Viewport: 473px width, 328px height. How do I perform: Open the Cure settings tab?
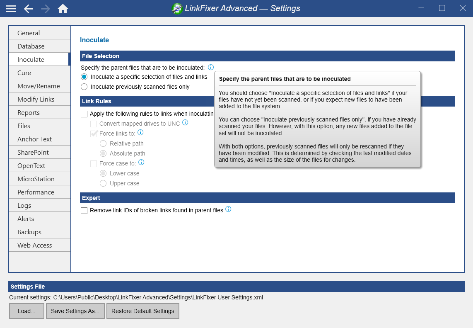pyautogui.click(x=40, y=73)
